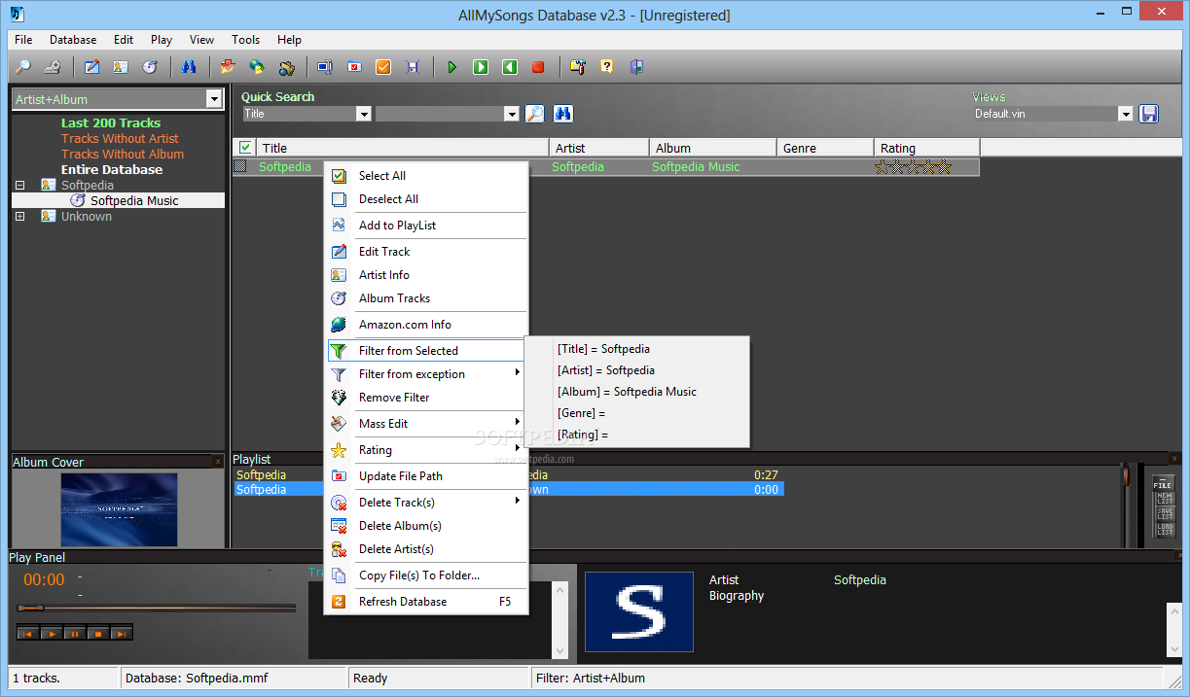Click the exit door toolbar icon
Viewport: 1190px width, 697px height.
click(636, 67)
